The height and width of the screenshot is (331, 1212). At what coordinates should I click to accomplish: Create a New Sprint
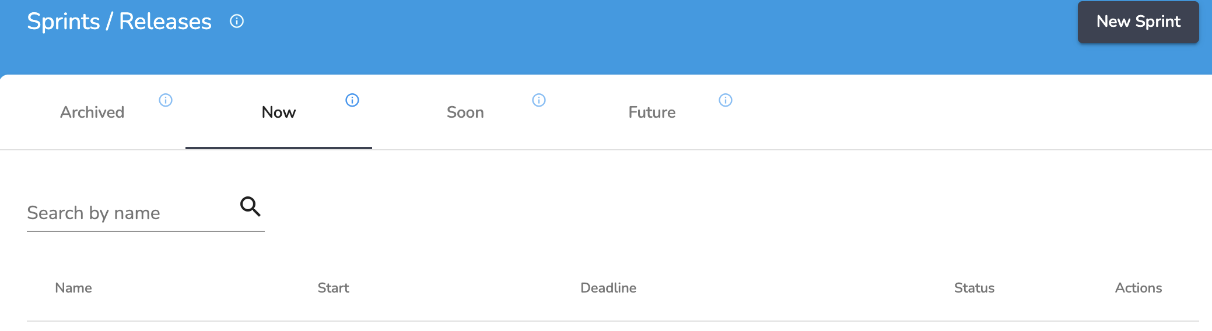click(x=1138, y=22)
